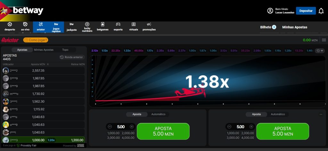Click avatar of user a***9

(6, 125)
